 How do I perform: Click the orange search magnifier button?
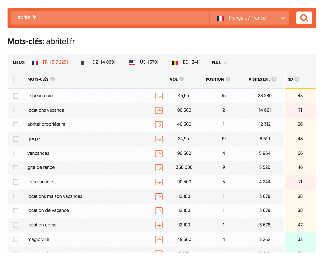coord(304,18)
